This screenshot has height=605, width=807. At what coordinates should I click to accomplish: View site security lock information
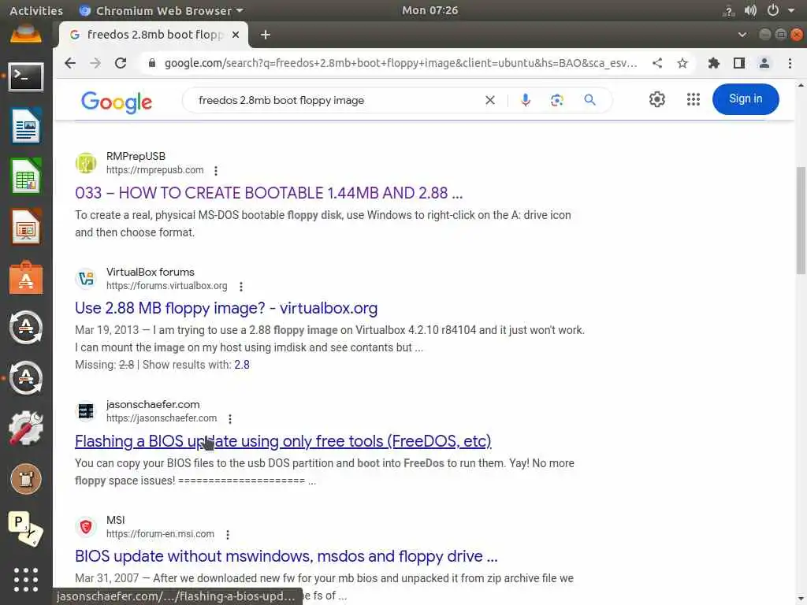[151, 63]
